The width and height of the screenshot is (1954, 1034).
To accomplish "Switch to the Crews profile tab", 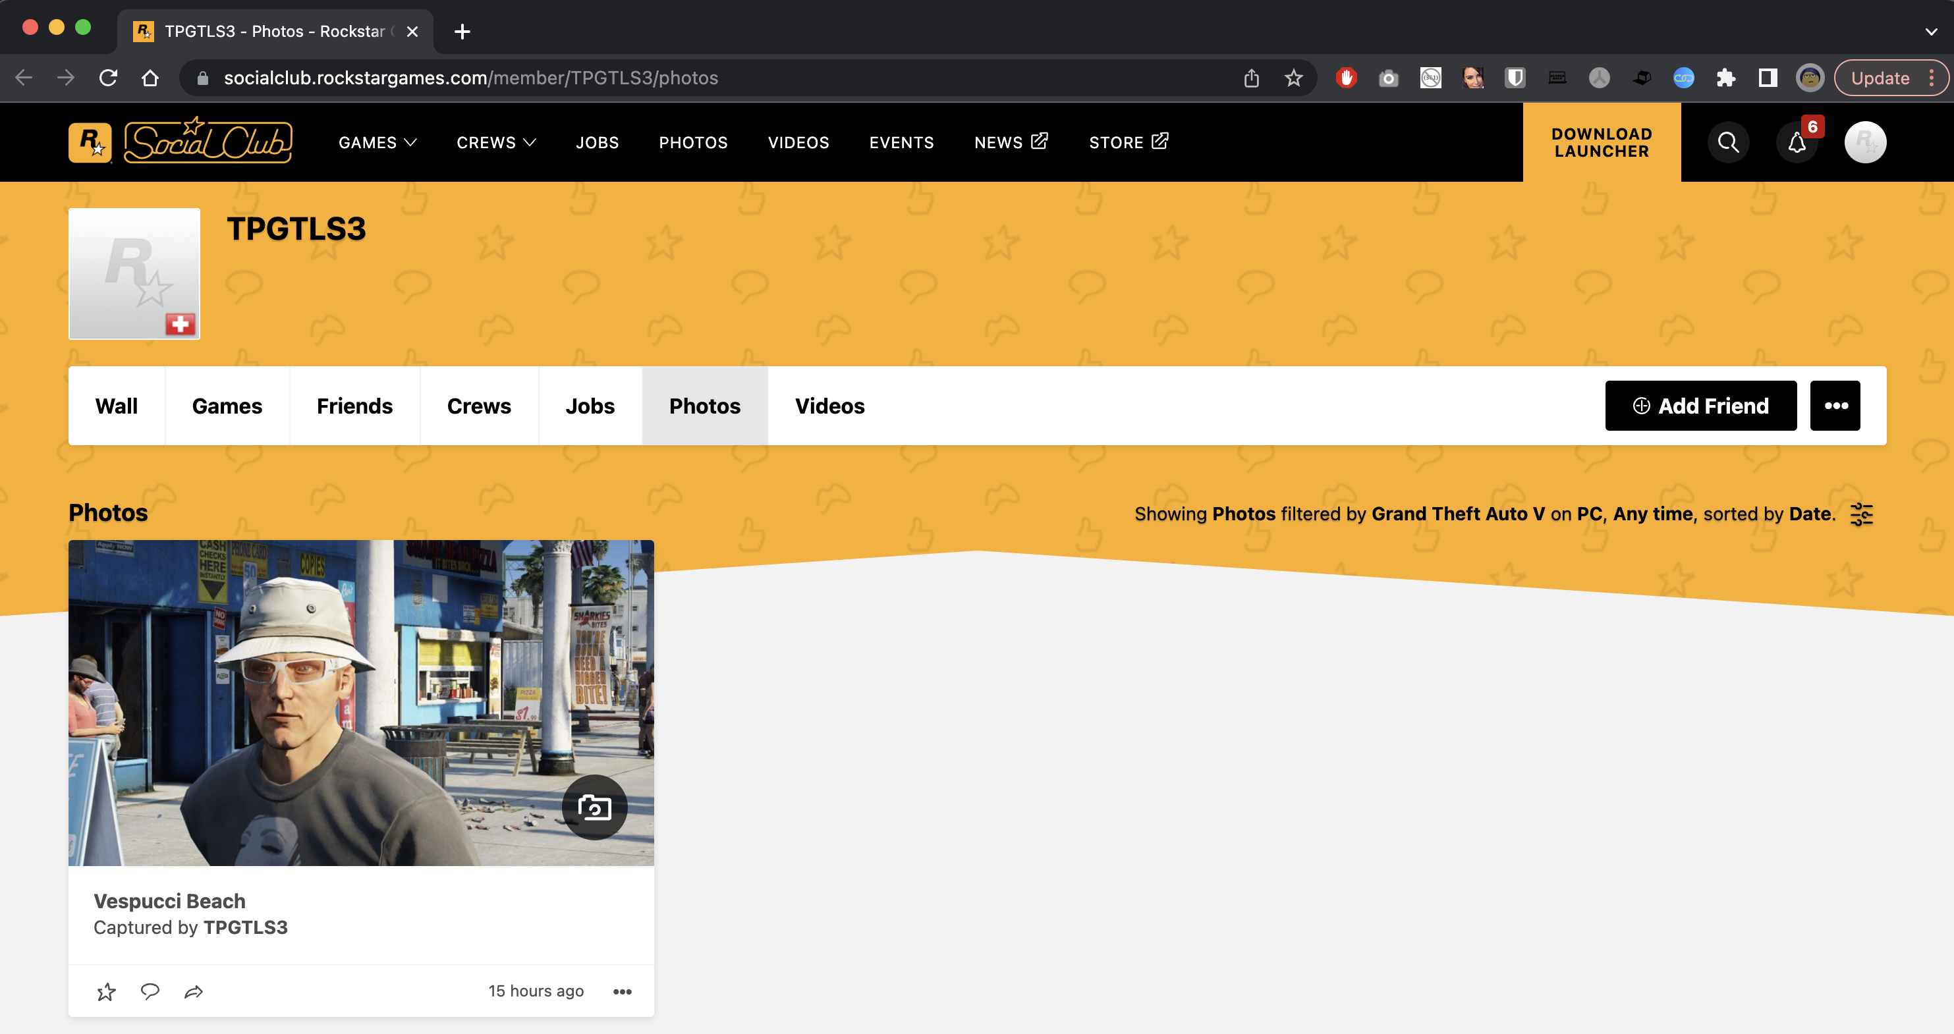I will (x=479, y=406).
